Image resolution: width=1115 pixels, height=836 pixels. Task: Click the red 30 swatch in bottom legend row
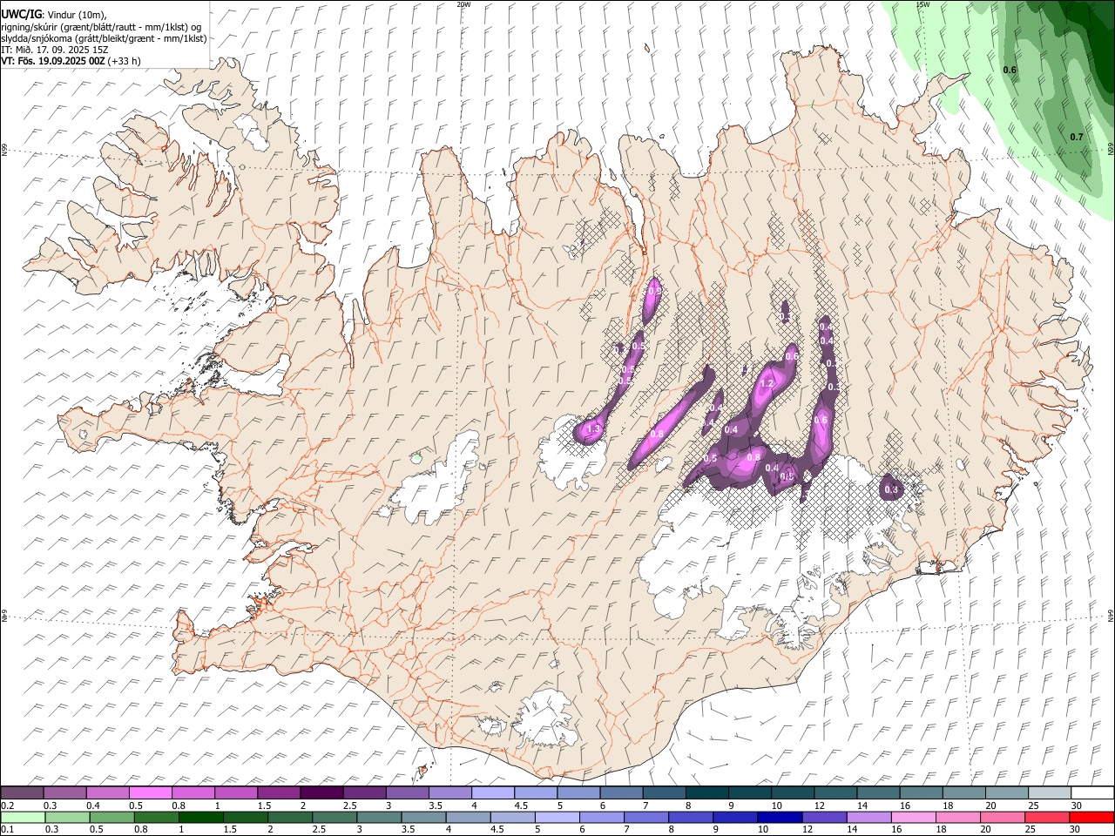pos(1091,817)
